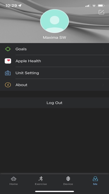Click the green Goals target icon
Screen dimensions: 109x194
click(x=8, y=49)
